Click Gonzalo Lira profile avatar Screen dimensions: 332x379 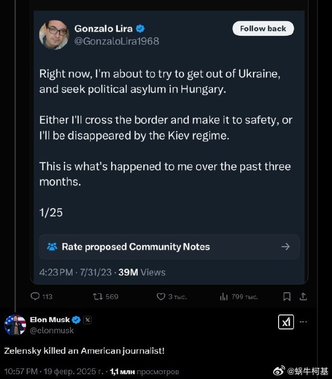tap(53, 35)
